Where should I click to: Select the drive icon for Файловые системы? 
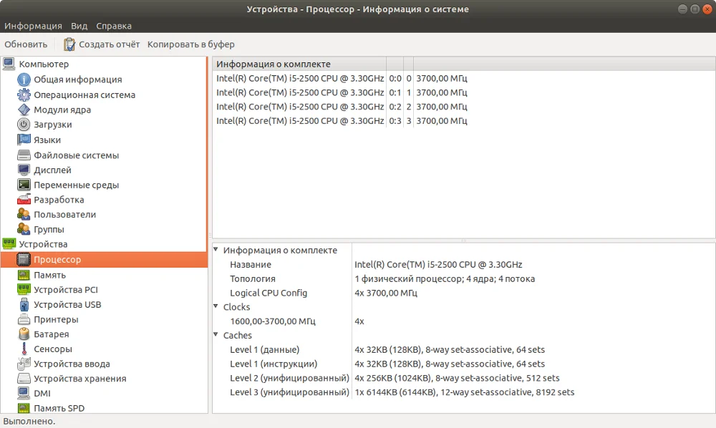coord(24,155)
